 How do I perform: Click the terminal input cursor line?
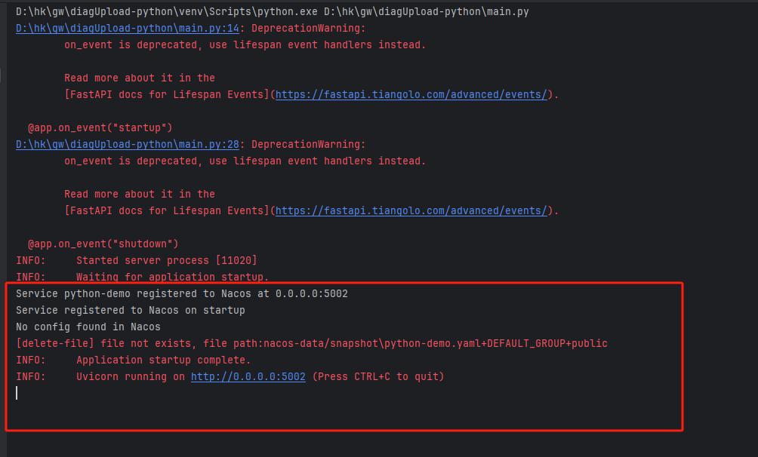[17, 393]
